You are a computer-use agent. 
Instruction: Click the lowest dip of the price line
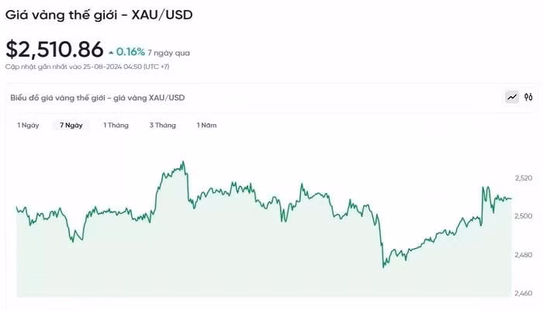[x=384, y=267]
